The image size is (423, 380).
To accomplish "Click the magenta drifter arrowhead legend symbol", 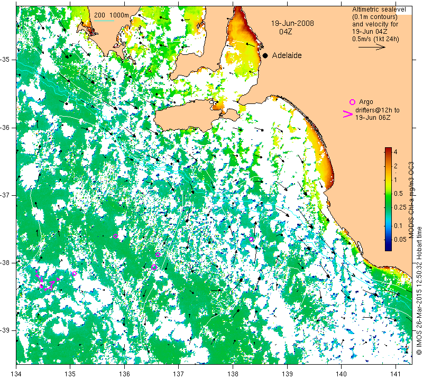I will point(348,114).
